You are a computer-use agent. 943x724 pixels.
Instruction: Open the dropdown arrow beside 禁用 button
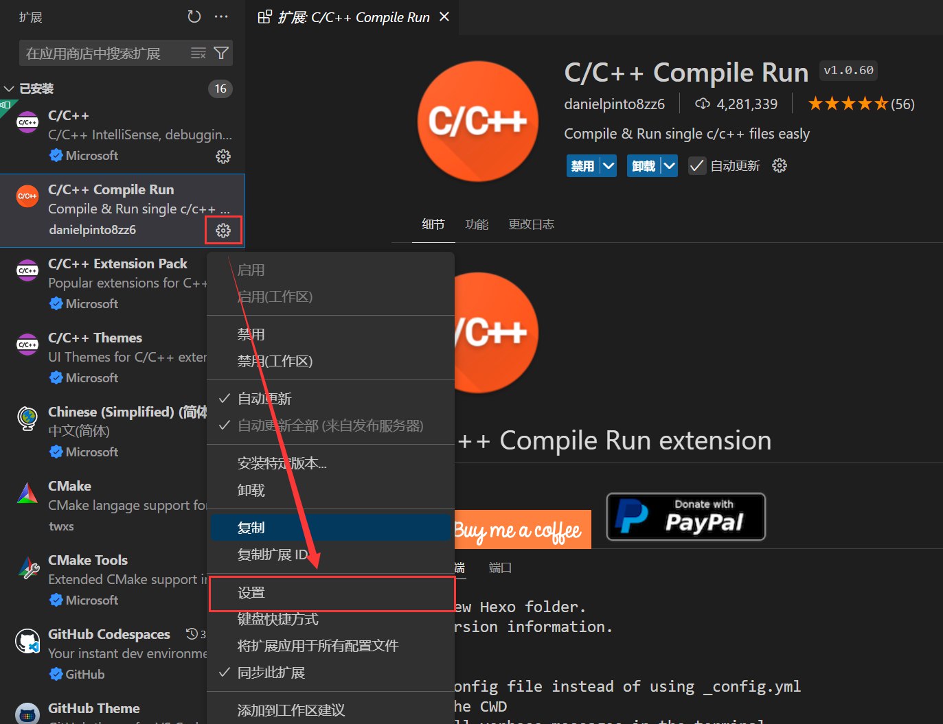click(609, 165)
